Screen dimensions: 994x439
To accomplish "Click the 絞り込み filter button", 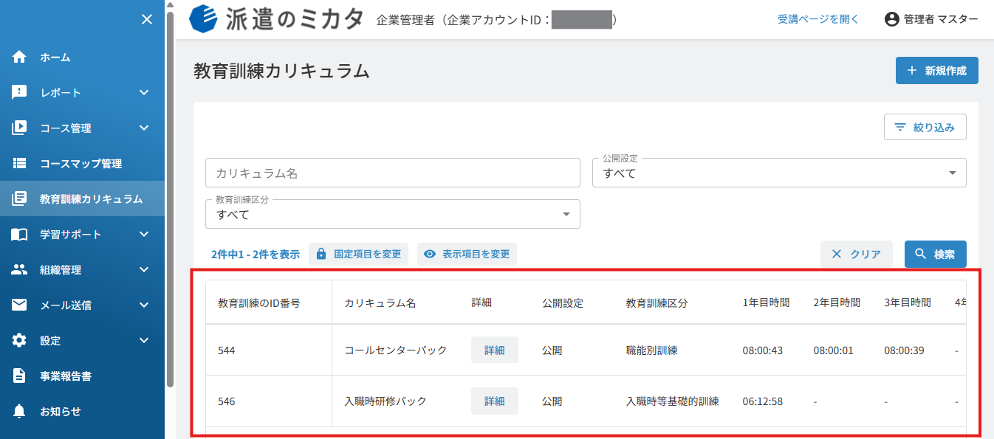I will (925, 127).
